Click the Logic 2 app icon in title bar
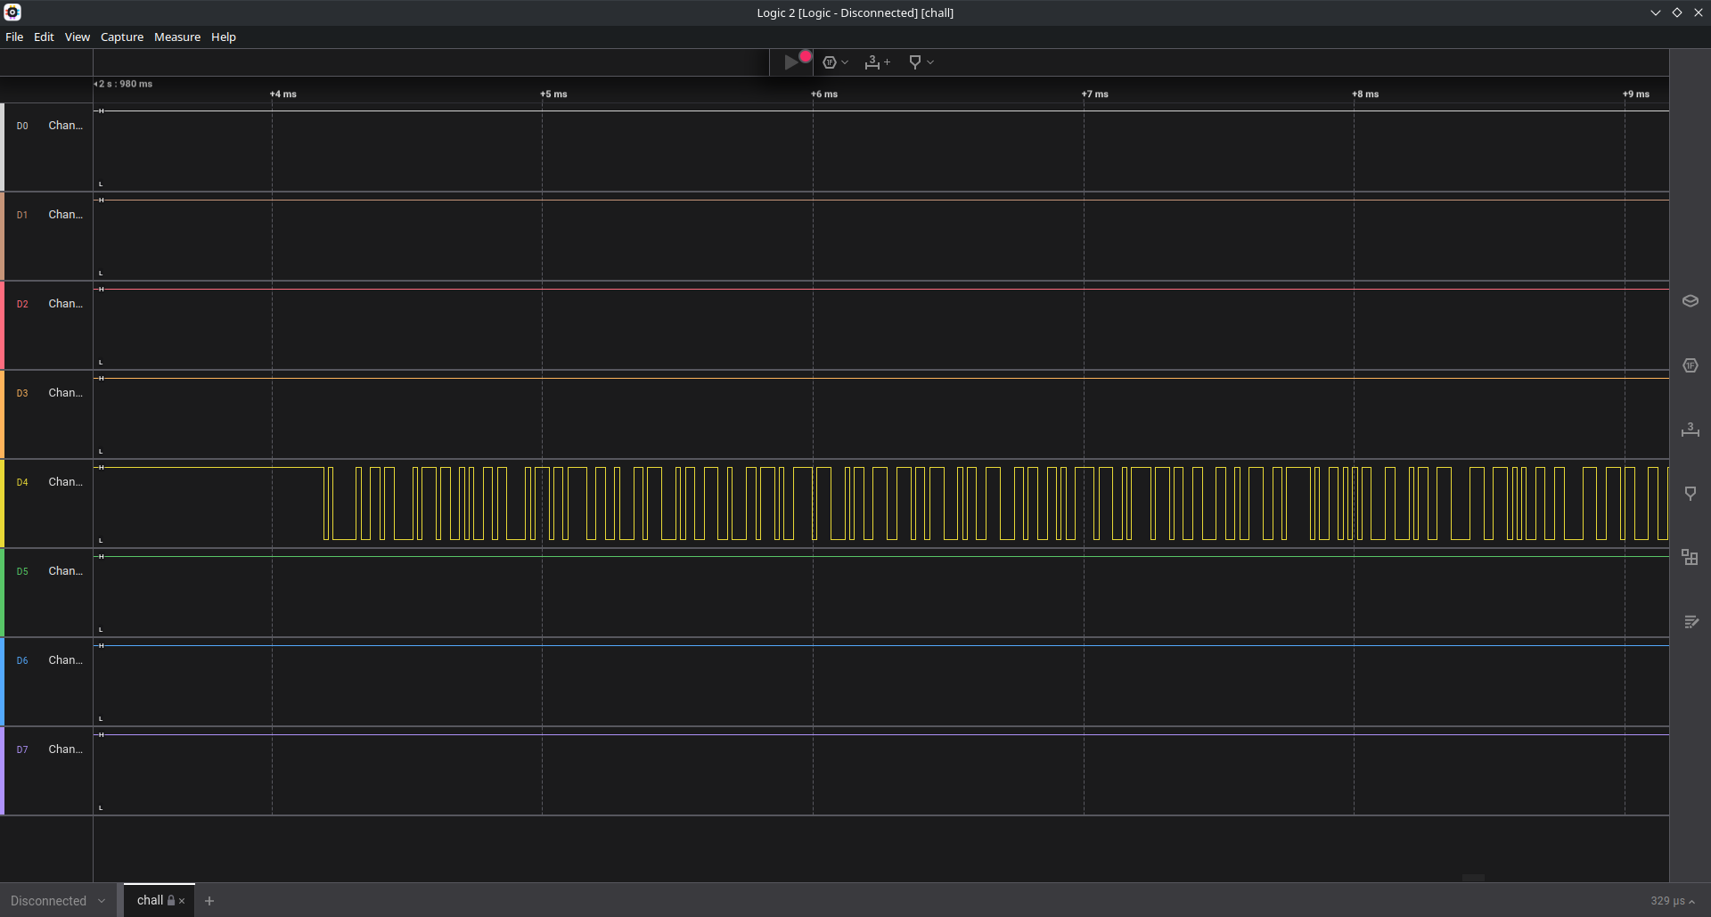Image resolution: width=1711 pixels, height=917 pixels. tap(12, 12)
